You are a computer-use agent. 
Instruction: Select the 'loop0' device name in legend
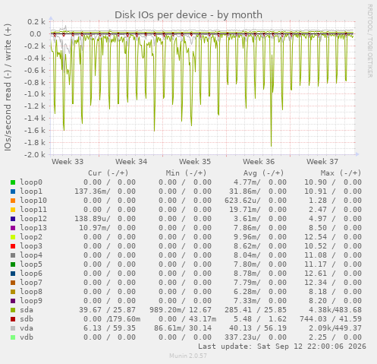click(31, 182)
